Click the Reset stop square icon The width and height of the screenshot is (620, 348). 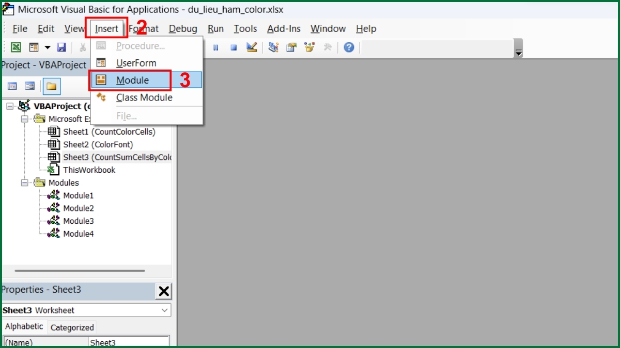tap(234, 47)
